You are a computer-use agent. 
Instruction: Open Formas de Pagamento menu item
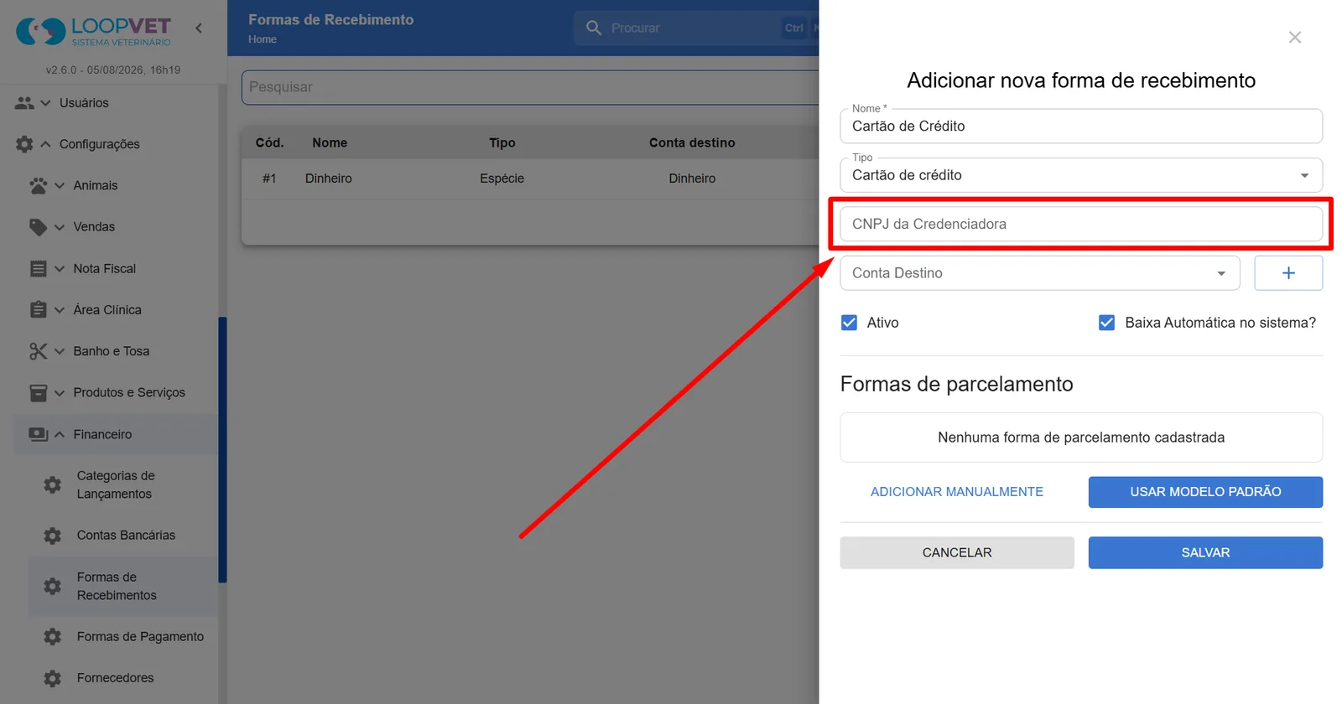[123, 637]
